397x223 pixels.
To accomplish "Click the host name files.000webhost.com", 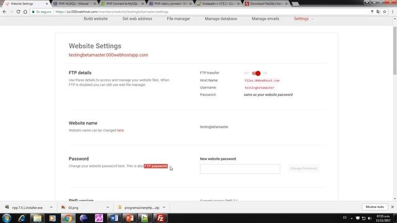I will point(262,81).
